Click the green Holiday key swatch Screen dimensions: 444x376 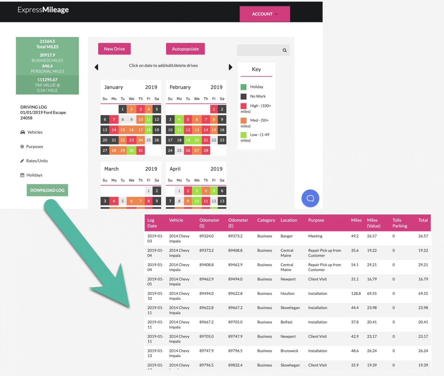click(244, 87)
